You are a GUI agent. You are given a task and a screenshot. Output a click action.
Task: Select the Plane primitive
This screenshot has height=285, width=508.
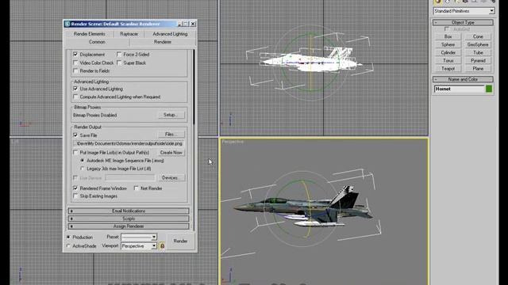[x=478, y=69]
